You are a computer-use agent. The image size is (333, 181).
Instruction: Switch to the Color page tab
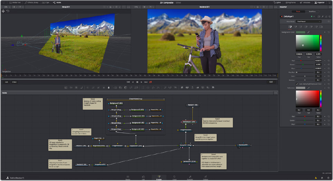(x=174, y=178)
